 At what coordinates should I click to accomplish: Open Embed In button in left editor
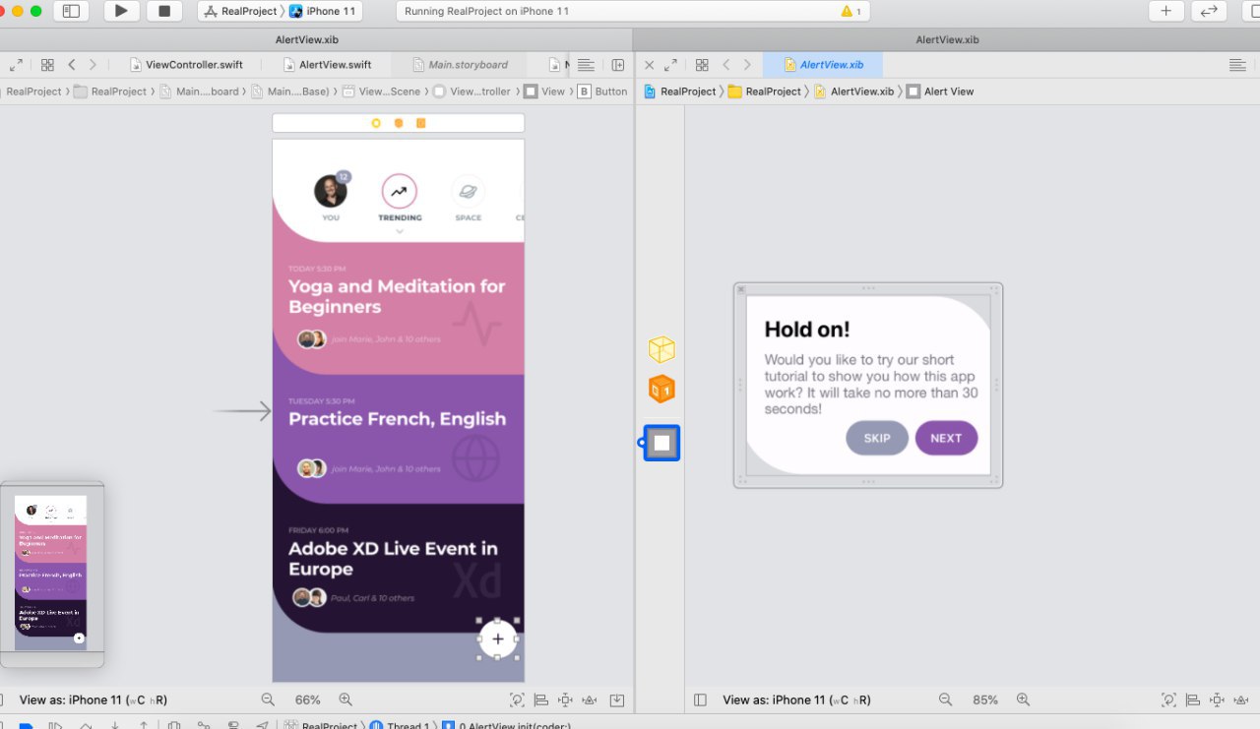(617, 700)
